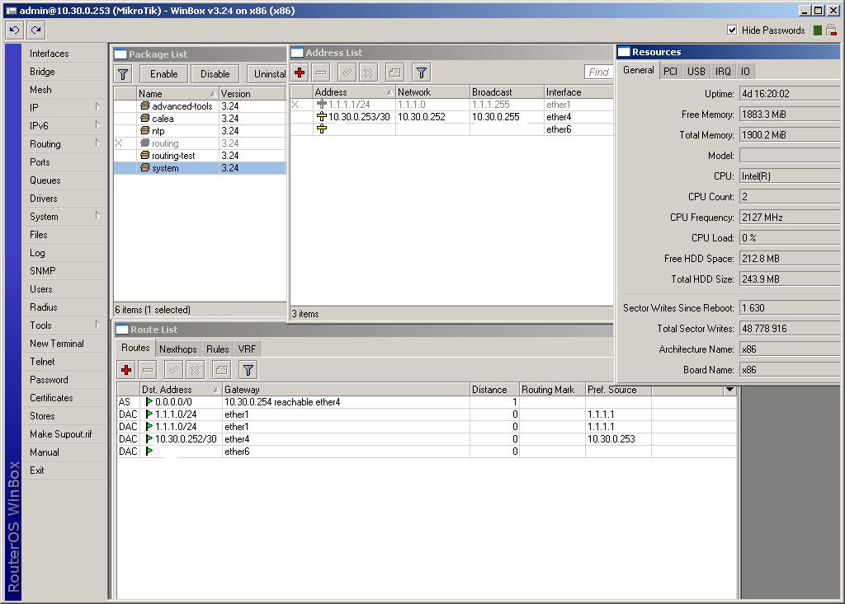The height and width of the screenshot is (604, 845).
Task: Sort addresses by Address column
Action: [353, 92]
